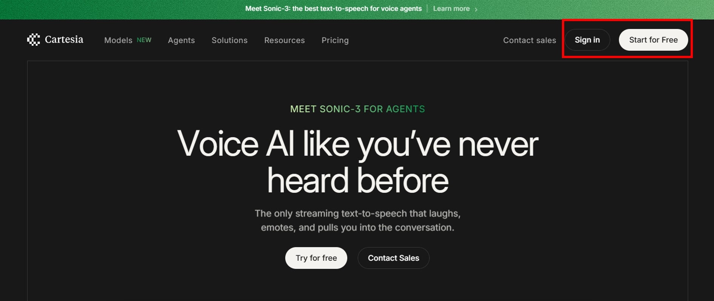Click the Voice AI hero headline
Image resolution: width=714 pixels, height=301 pixels.
click(357, 161)
